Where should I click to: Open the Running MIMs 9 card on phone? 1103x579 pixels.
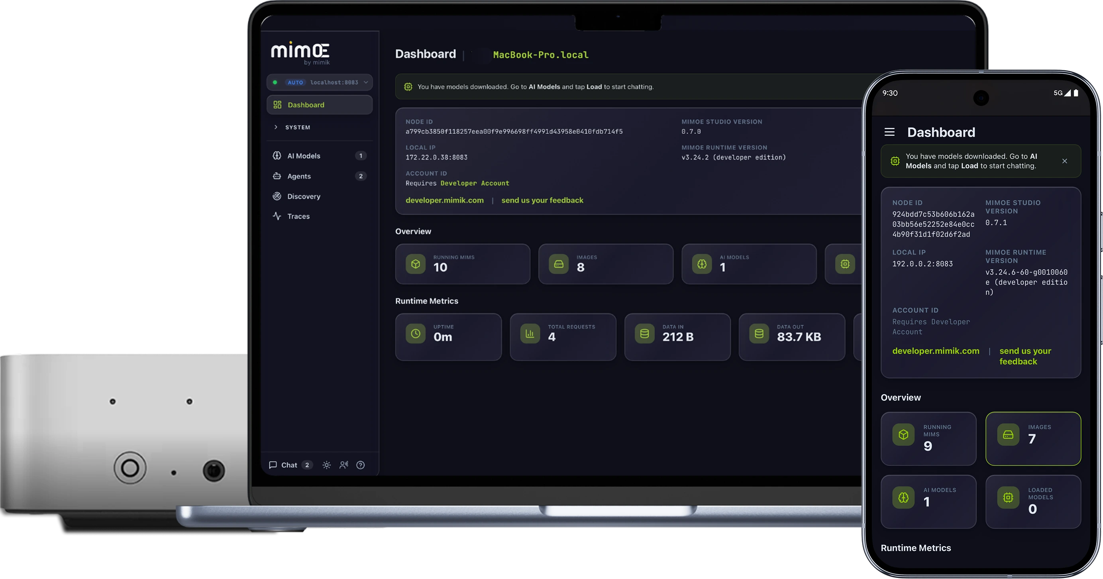click(x=928, y=438)
